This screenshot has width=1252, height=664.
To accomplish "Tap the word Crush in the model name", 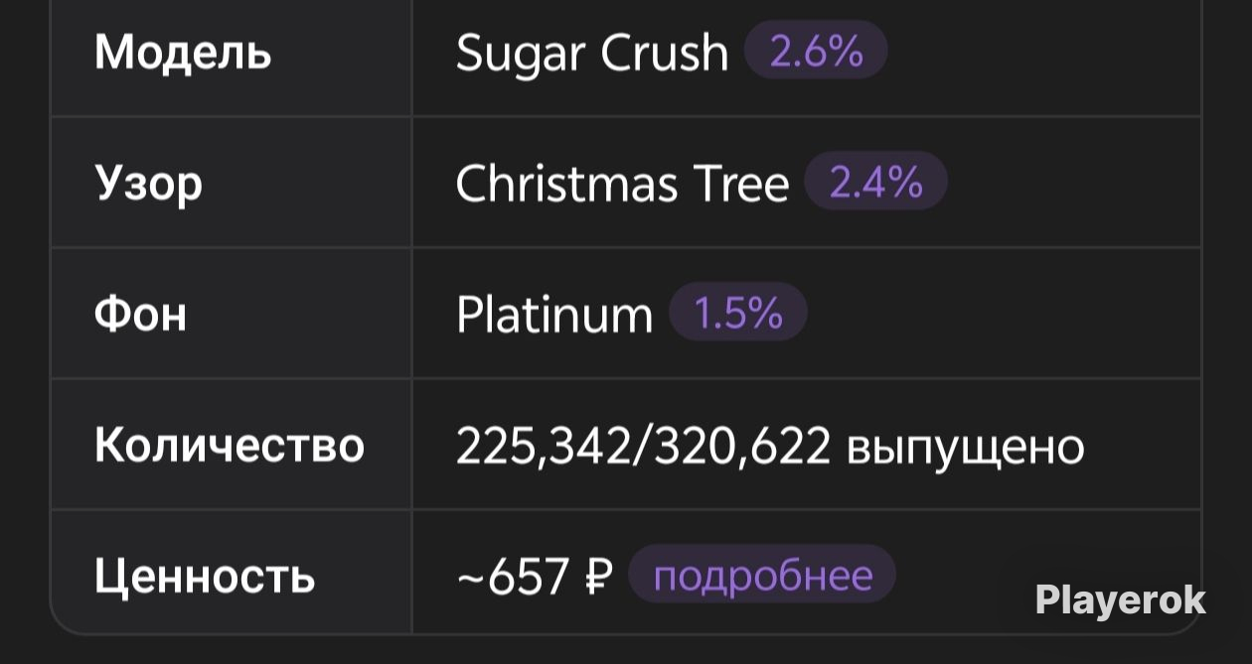I will (665, 52).
